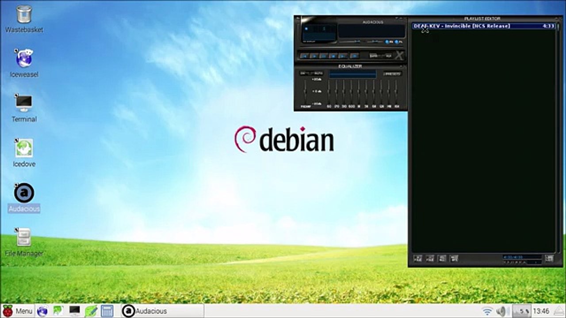
Task: Open the LIST OPTS menu in Playlist Editor
Action: 549,258
